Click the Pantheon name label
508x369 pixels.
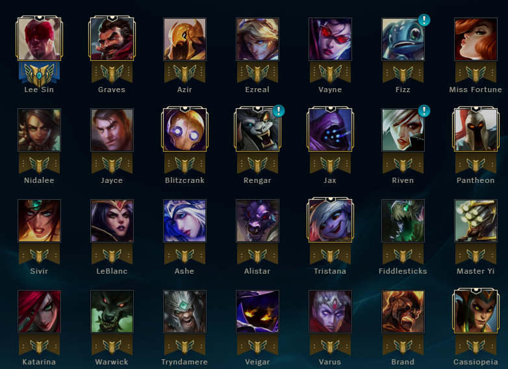pyautogui.click(x=476, y=180)
